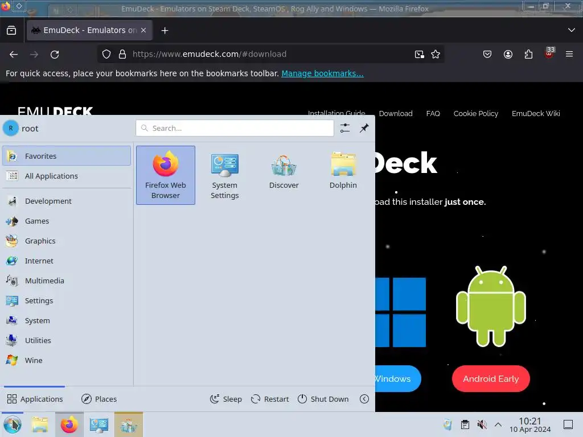Click Manage bookmarks link
This screenshot has width=583, height=437.
[322, 73]
